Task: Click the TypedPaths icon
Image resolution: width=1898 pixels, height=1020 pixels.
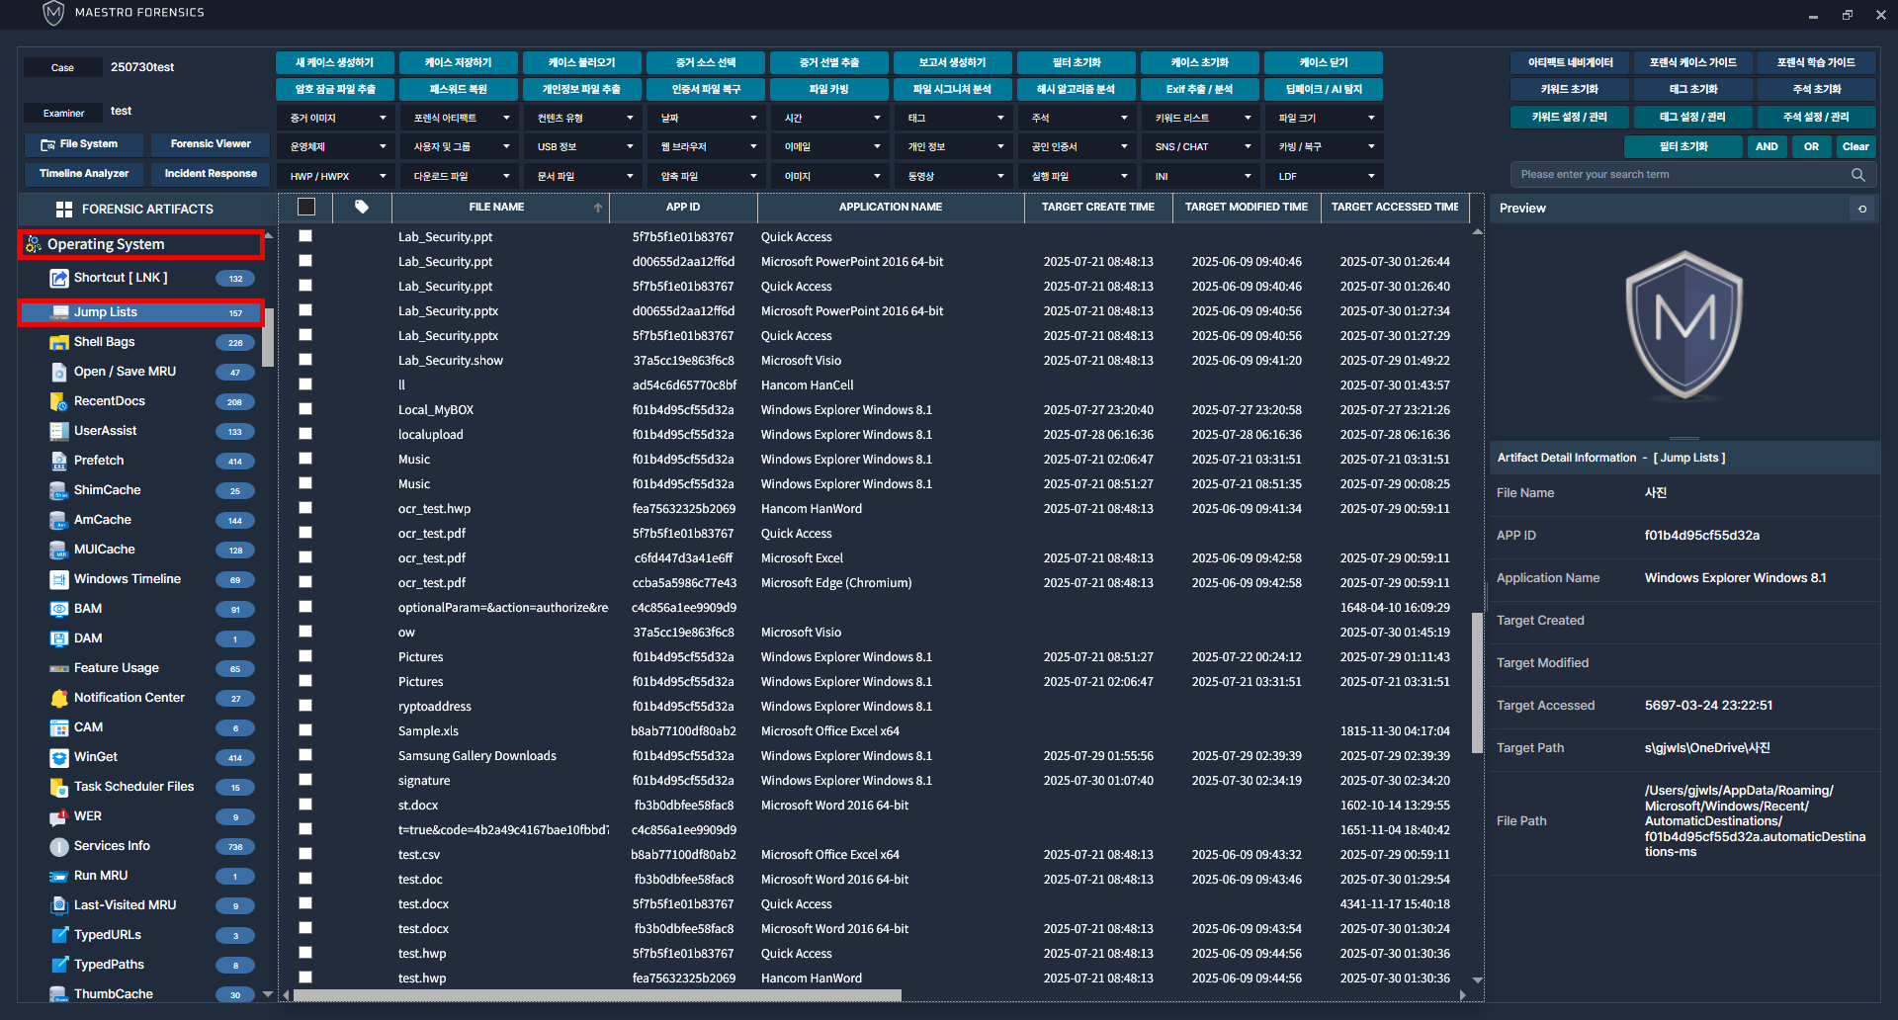Action: click(59, 966)
